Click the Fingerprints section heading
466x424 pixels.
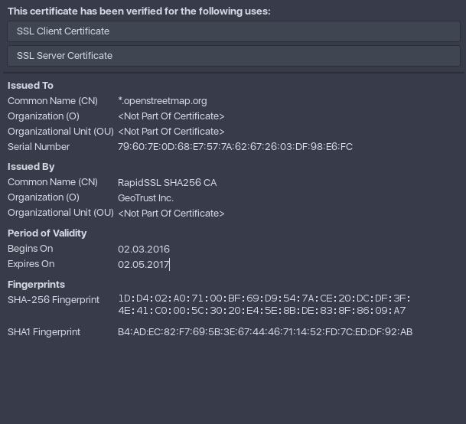click(36, 285)
